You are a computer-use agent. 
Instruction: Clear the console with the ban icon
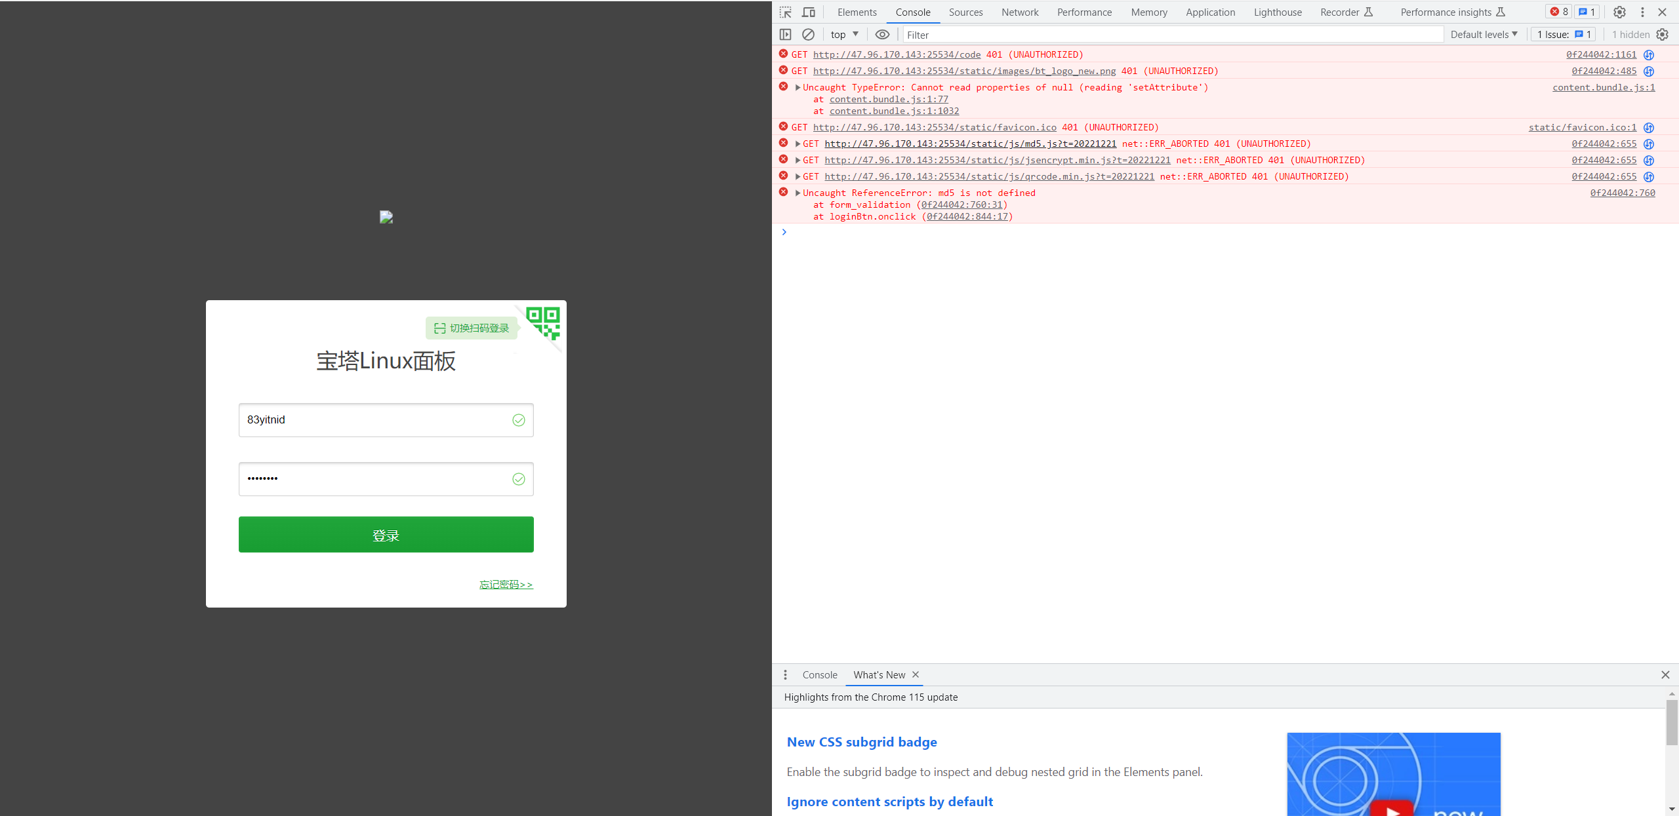(808, 34)
